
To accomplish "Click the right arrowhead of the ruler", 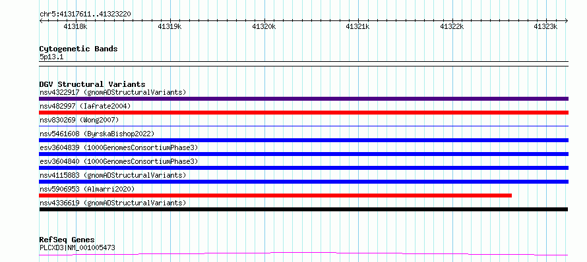I will 567,21.
